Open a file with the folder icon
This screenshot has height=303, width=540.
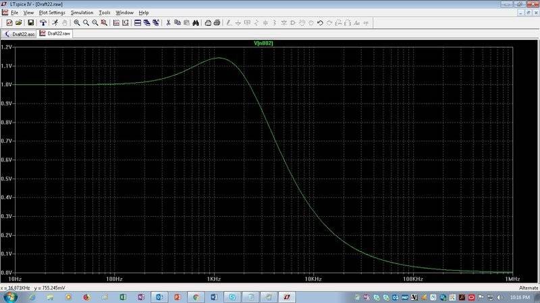click(x=20, y=22)
